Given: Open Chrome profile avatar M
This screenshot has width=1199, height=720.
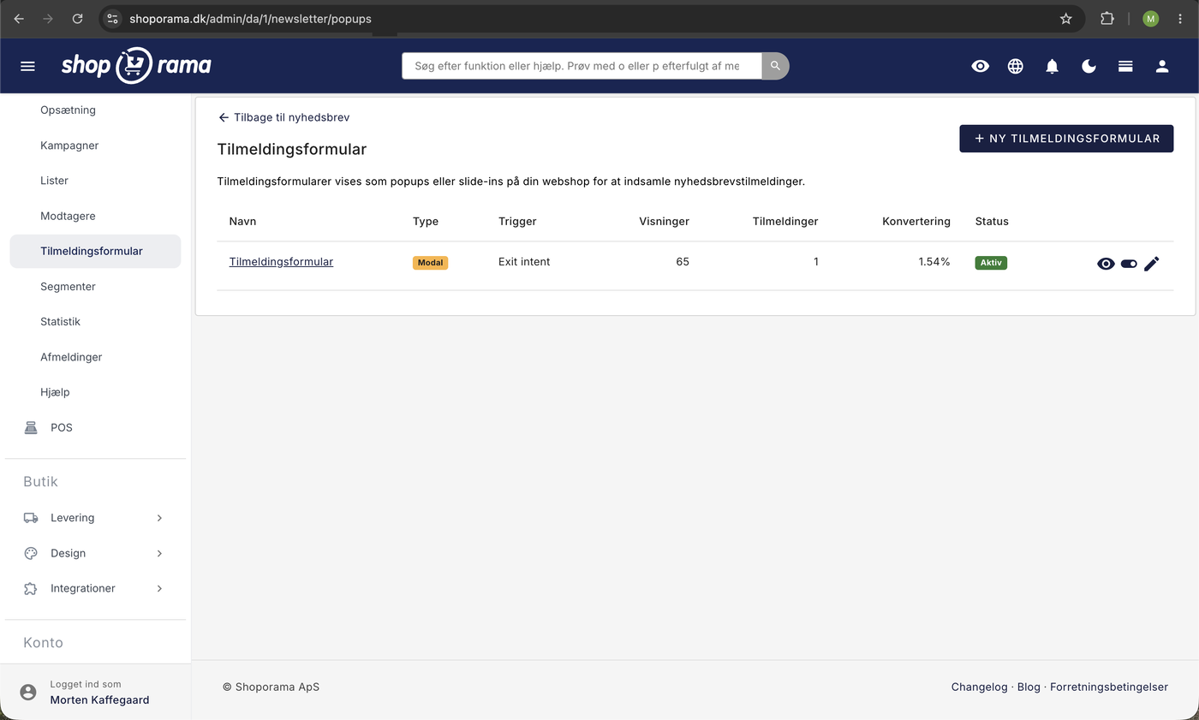Looking at the screenshot, I should click(1150, 18).
